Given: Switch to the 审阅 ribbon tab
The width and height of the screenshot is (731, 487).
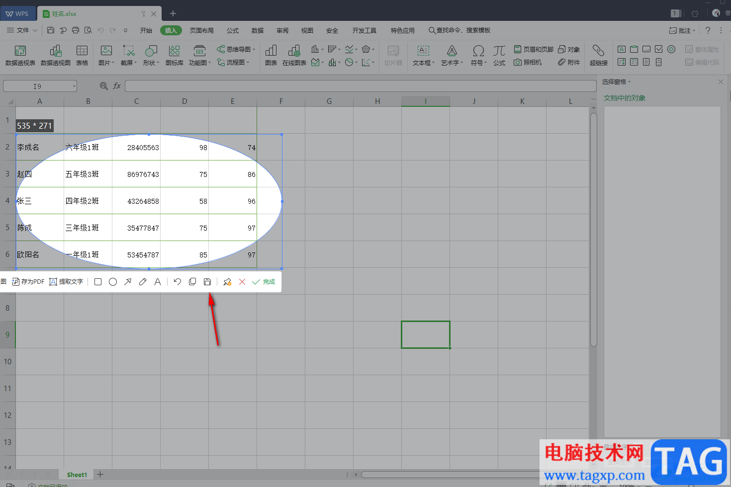Looking at the screenshot, I should click(282, 30).
